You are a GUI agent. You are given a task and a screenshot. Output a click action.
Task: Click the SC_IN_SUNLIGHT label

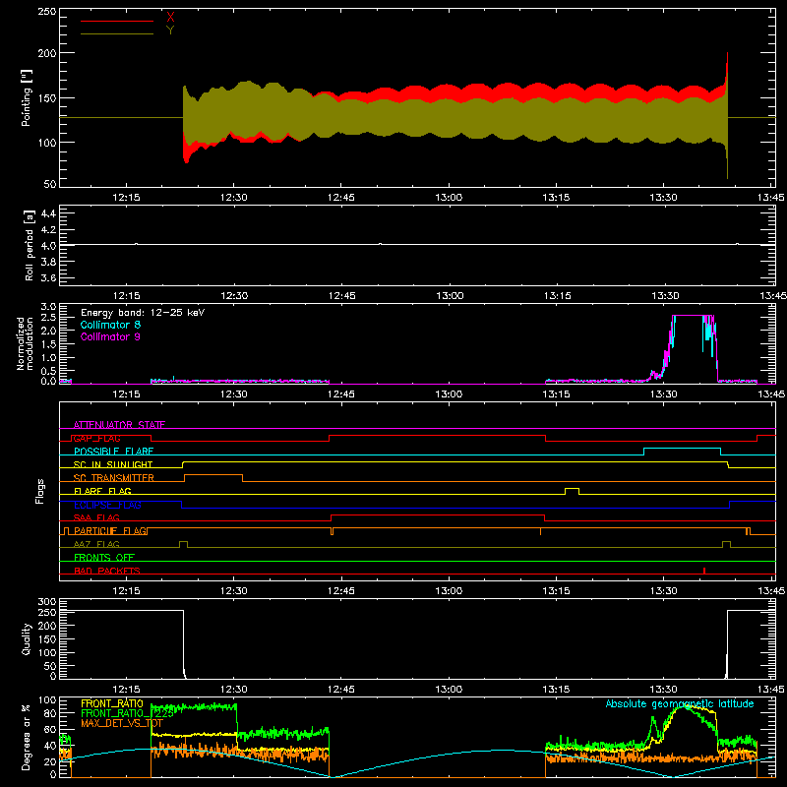coord(113,464)
